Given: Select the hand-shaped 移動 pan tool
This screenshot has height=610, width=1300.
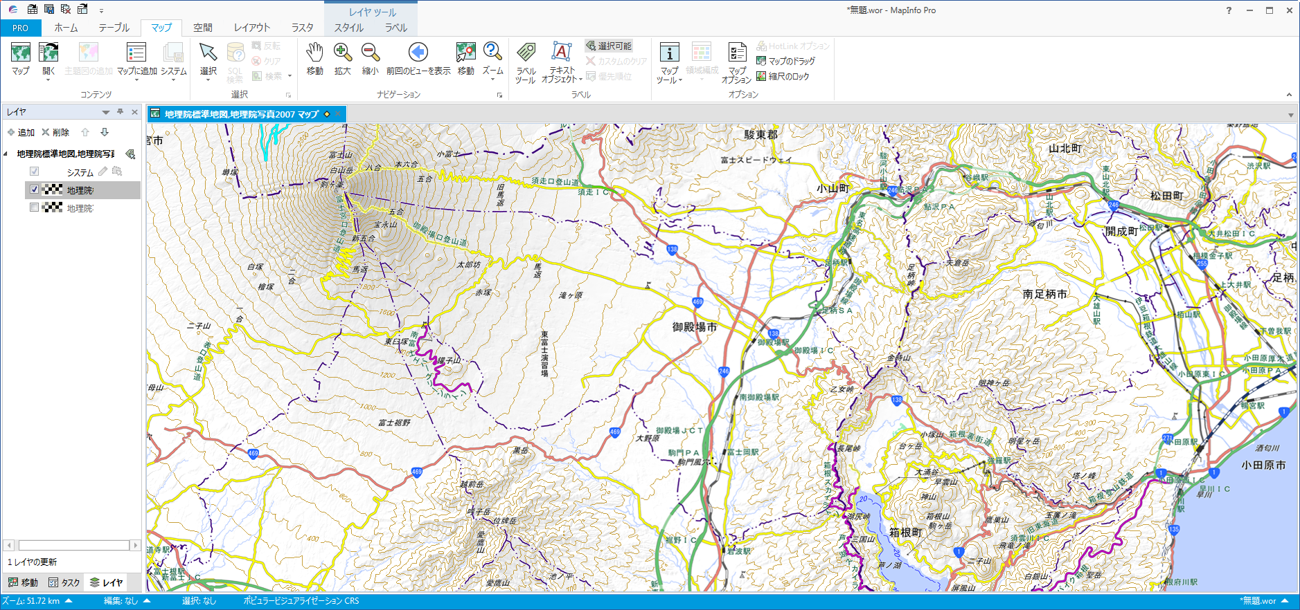Looking at the screenshot, I should point(314,53).
